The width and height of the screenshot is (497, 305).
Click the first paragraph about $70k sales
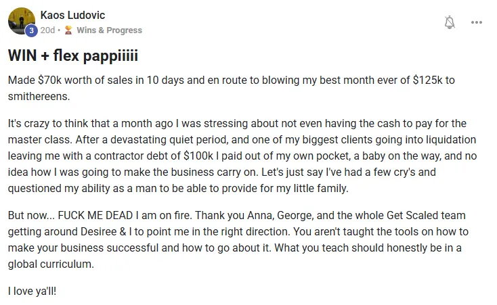232,88
